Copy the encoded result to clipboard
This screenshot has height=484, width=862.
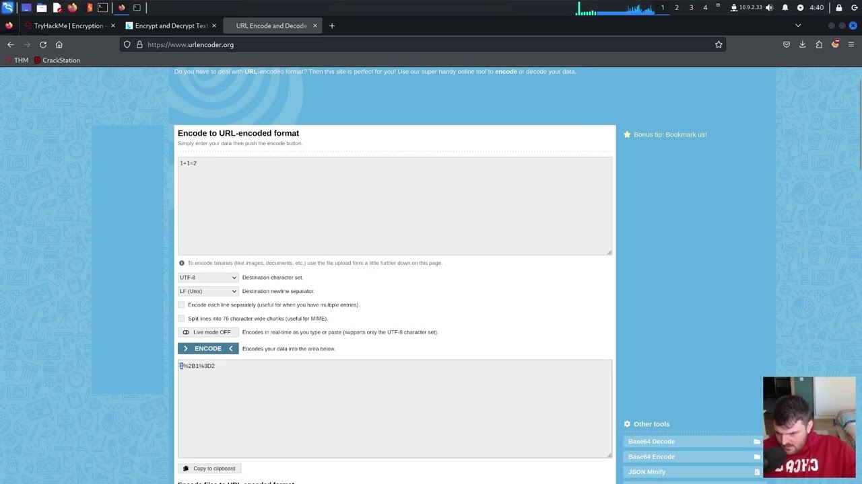coord(209,469)
